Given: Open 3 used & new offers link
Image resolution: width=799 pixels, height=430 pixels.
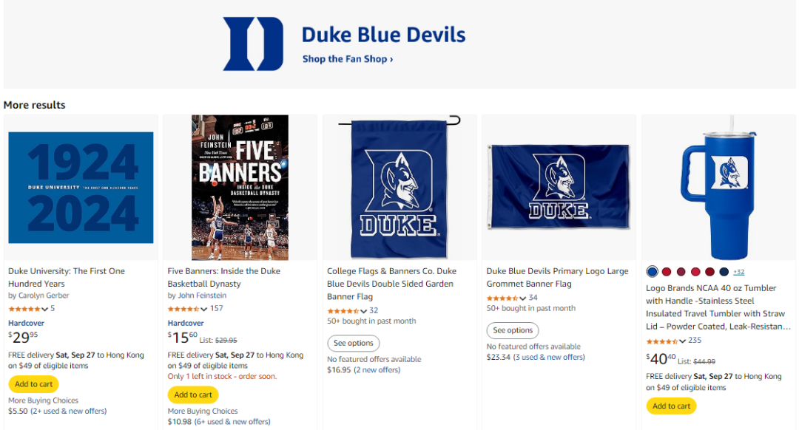Looking at the screenshot, I should (549, 358).
